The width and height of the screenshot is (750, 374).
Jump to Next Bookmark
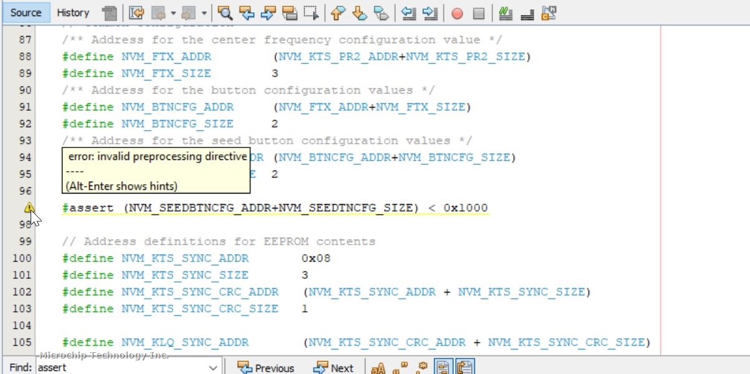click(360, 12)
